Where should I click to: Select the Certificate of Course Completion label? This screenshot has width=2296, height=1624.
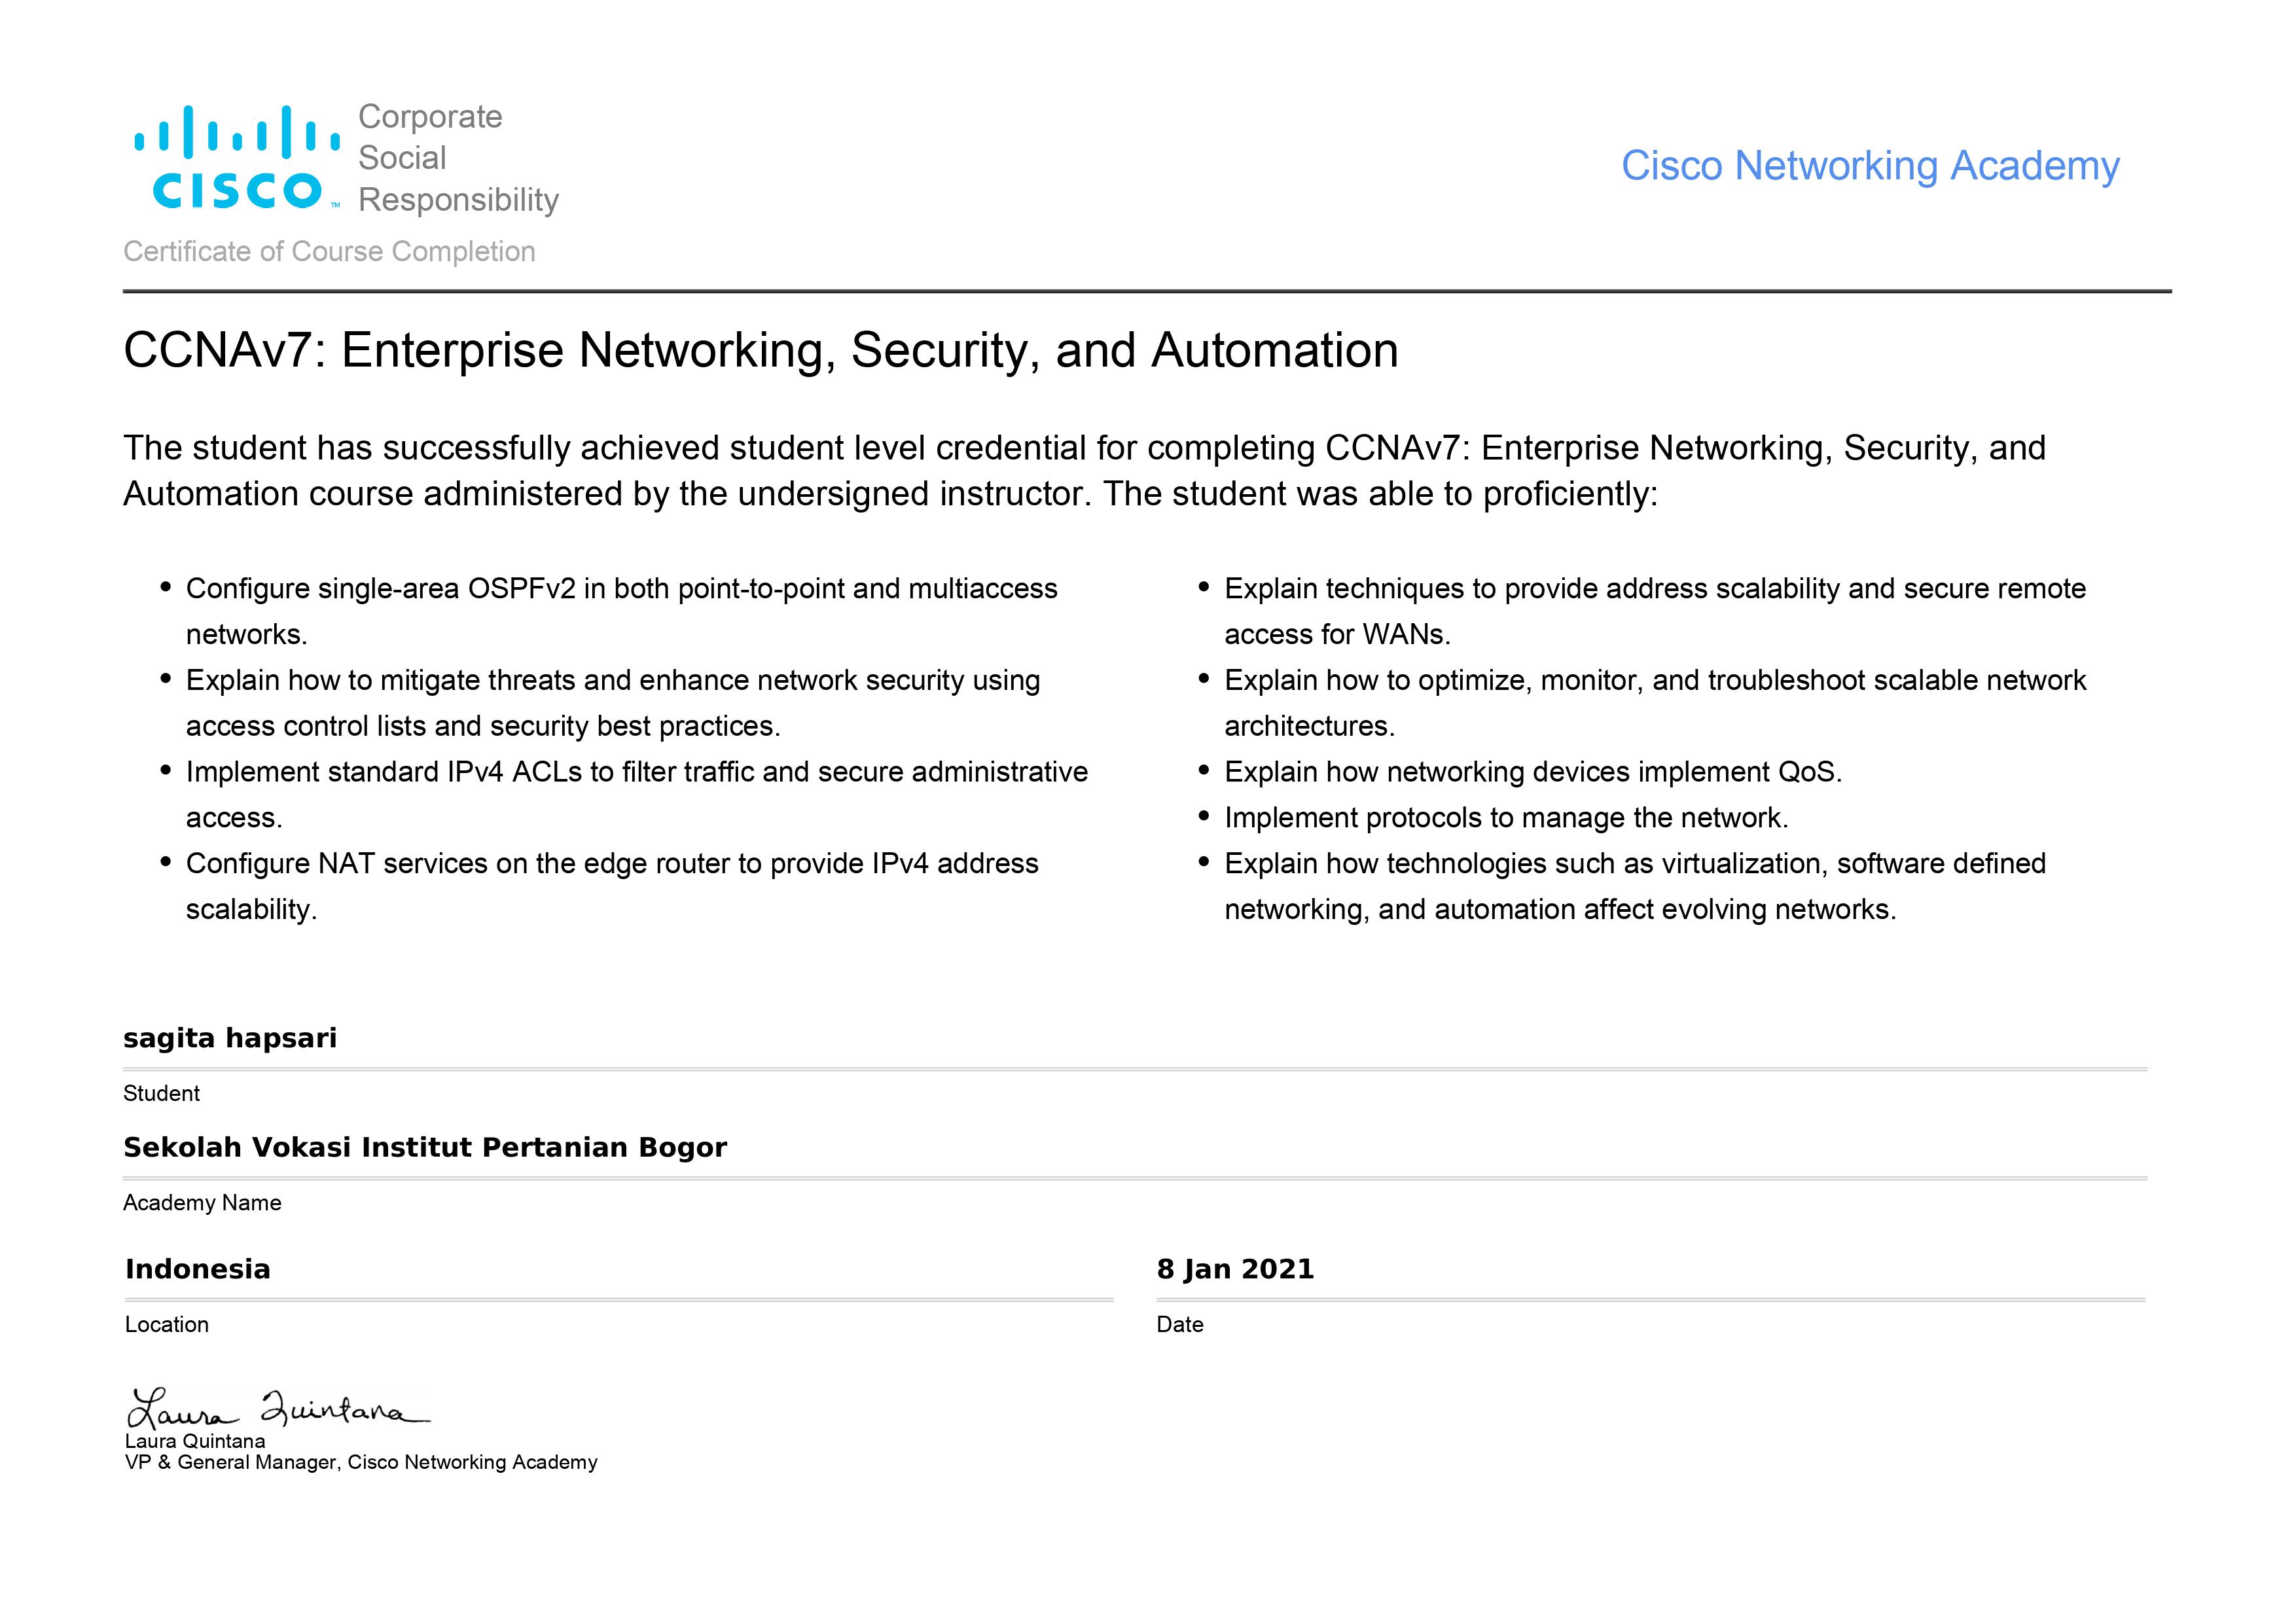click(x=330, y=251)
